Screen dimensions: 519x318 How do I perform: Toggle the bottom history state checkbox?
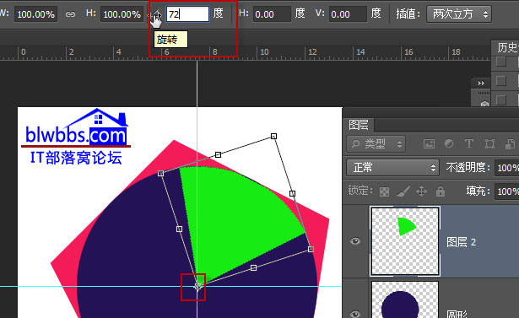500,100
